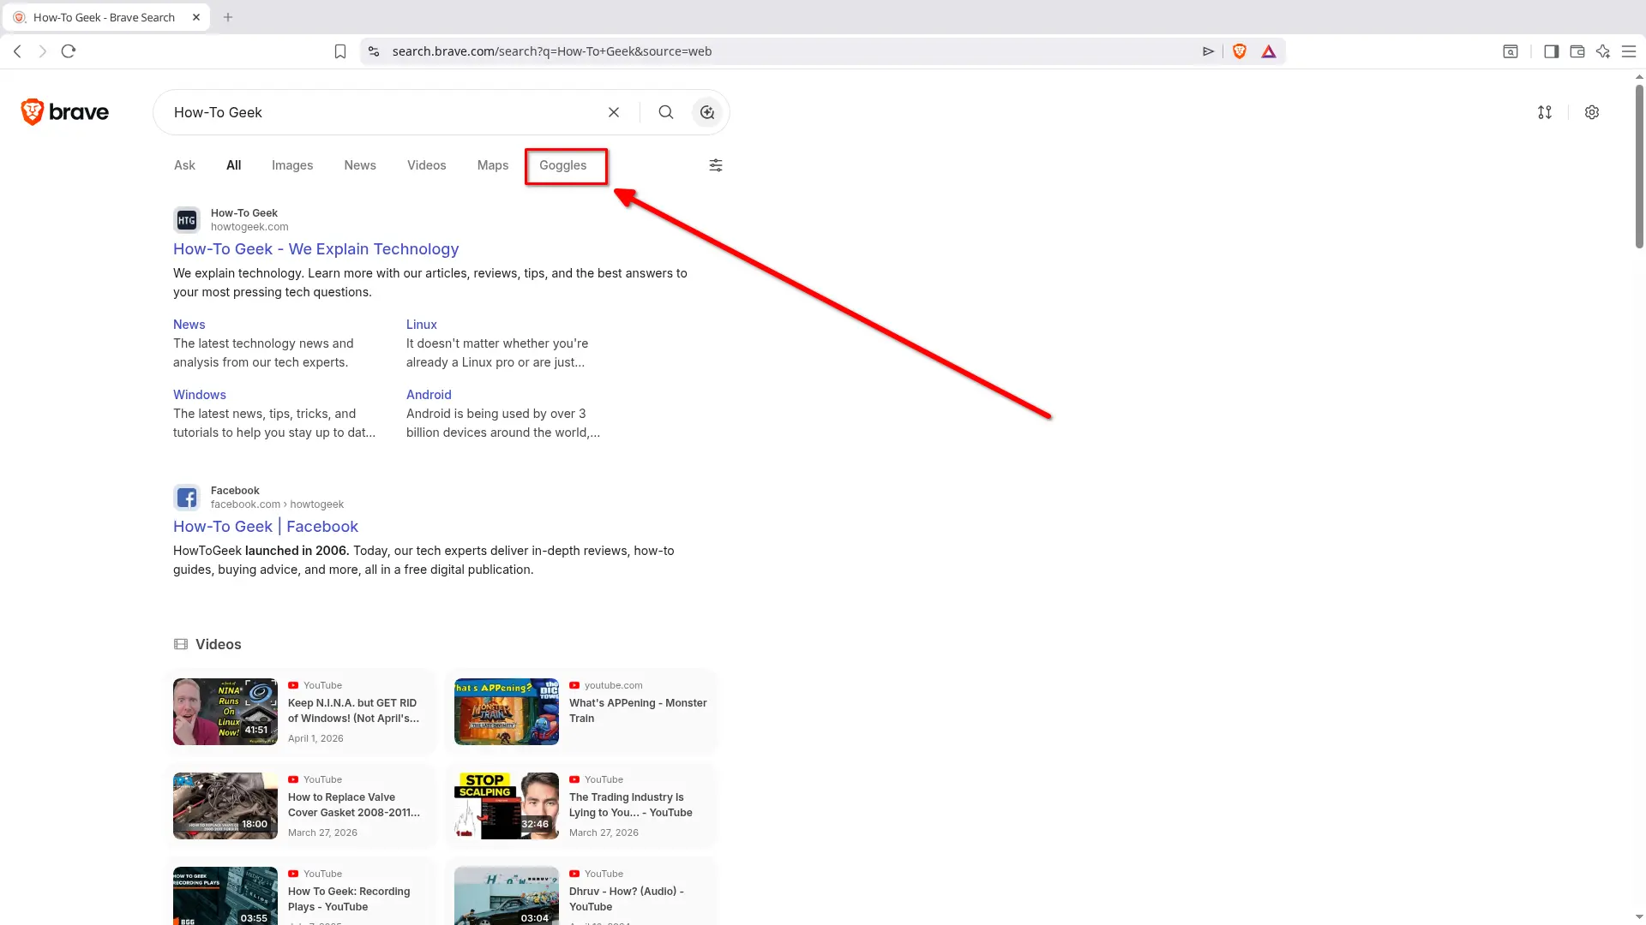Reload the current page
Viewport: 1646px width, 925px height.
point(69,51)
